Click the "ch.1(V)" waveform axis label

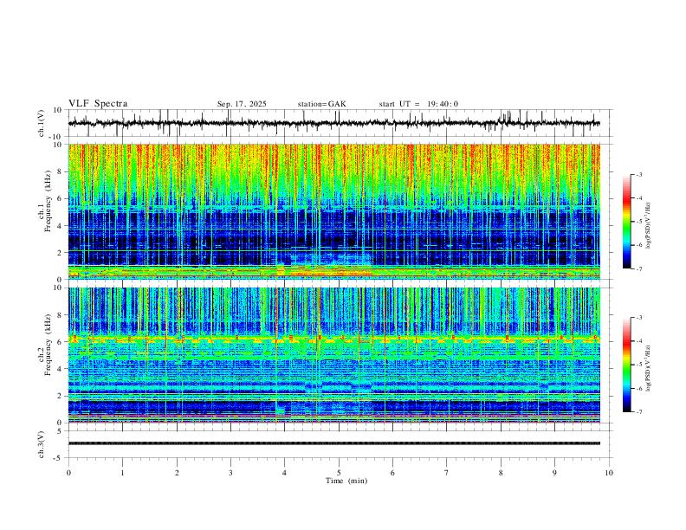coord(42,123)
